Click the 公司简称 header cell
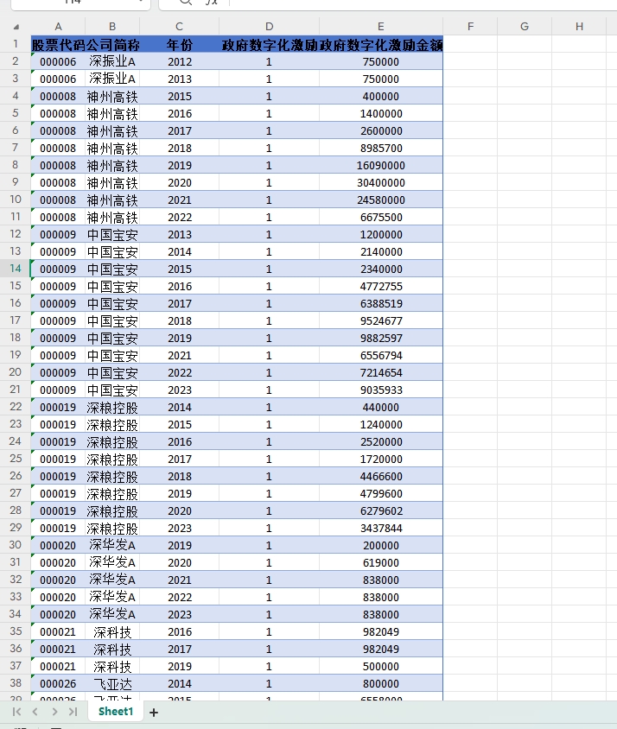This screenshot has width=617, height=729. coord(112,45)
